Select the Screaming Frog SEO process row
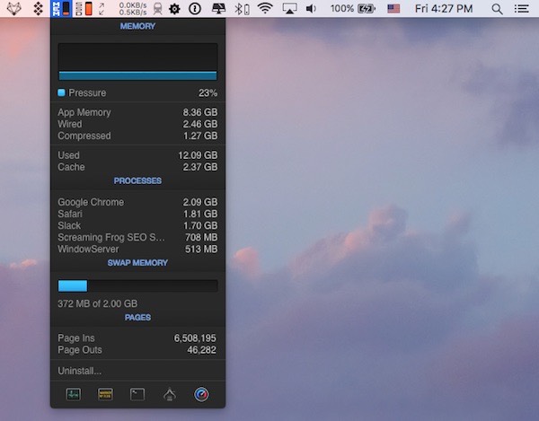Image resolution: width=539 pixels, height=421 pixels. (x=137, y=237)
